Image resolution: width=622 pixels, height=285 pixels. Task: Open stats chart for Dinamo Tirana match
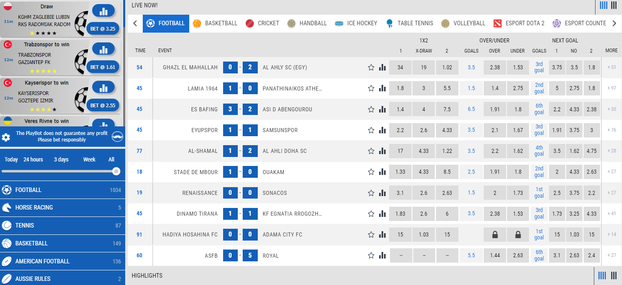[383, 214]
